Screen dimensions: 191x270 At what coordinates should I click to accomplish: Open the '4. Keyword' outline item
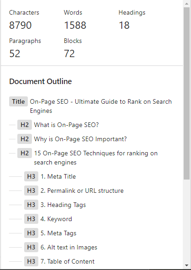pos(56,219)
